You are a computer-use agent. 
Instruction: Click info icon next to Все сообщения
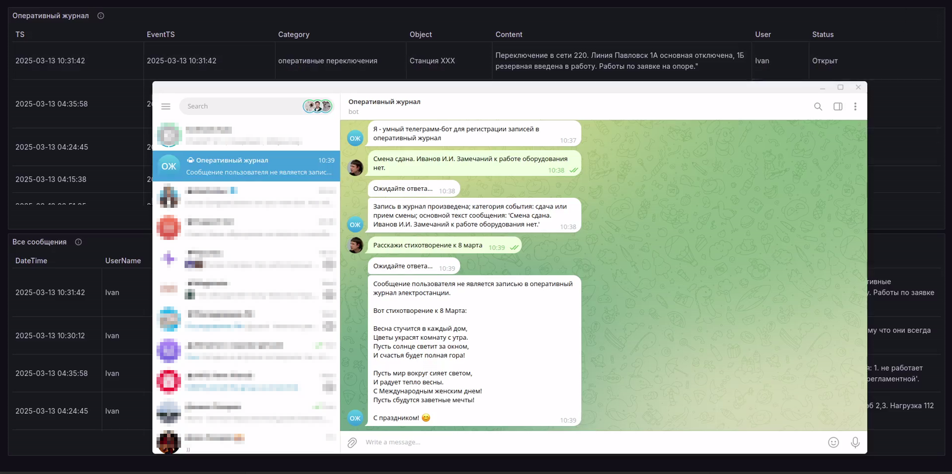78,242
